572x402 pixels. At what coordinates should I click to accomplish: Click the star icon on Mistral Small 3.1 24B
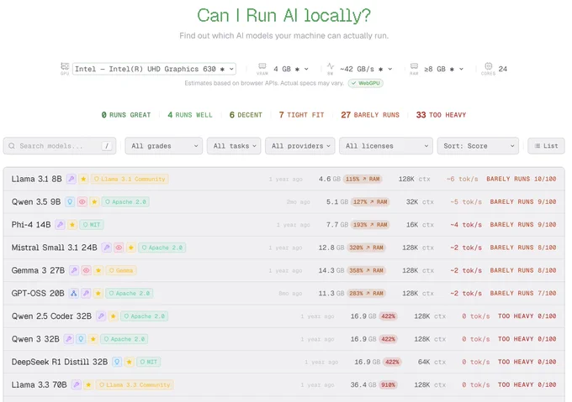131,248
